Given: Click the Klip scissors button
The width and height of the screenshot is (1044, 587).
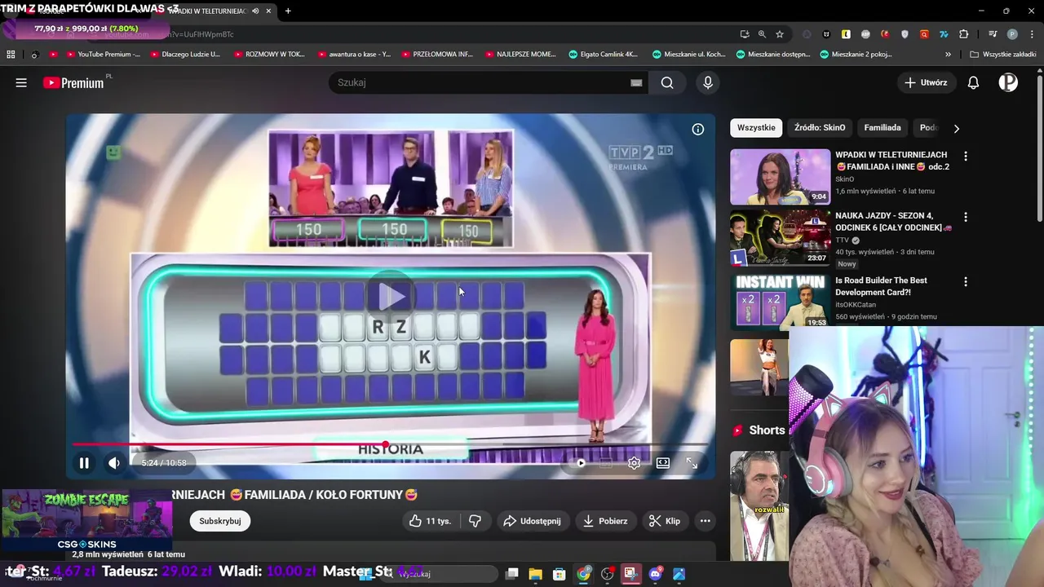Looking at the screenshot, I should pyautogui.click(x=664, y=521).
